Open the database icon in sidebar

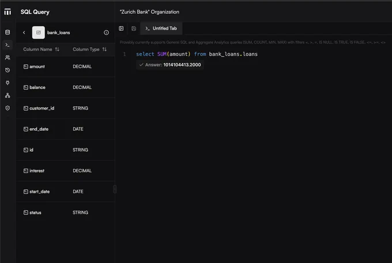[x=7, y=32]
